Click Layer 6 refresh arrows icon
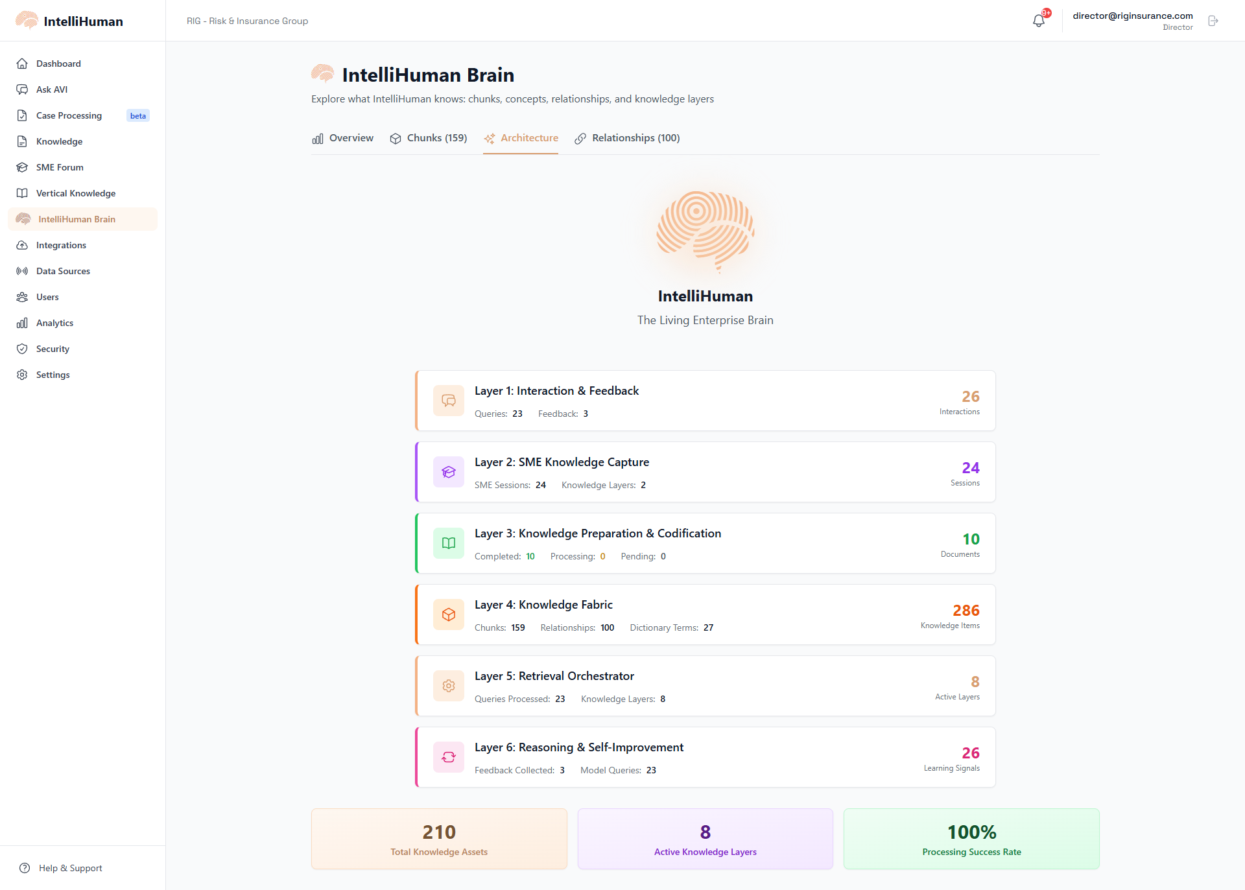The height and width of the screenshot is (890, 1245). [448, 757]
